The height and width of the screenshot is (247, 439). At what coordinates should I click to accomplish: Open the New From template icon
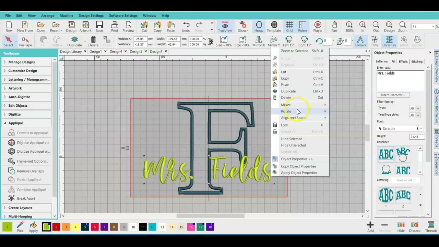click(25, 27)
